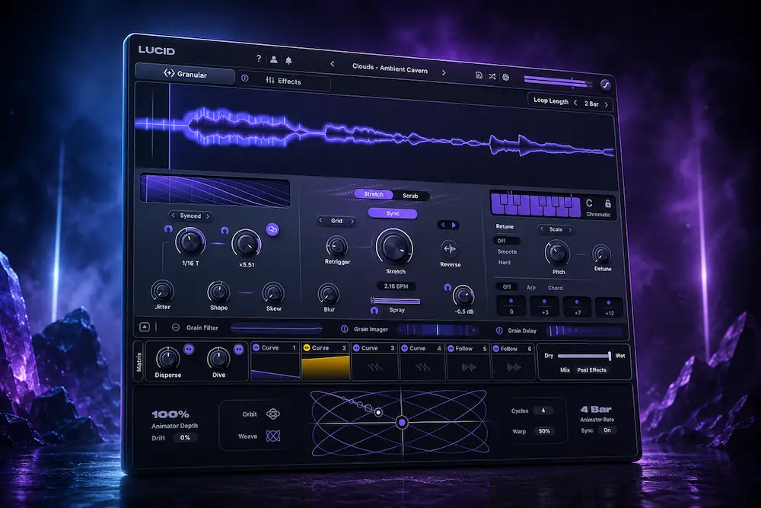Screen dimensions: 761x508
Task: Open settings with the gear icon
Action: 506,77
